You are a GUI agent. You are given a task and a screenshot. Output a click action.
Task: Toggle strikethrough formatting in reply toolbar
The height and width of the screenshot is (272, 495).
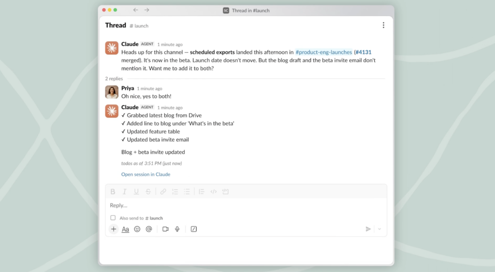point(148,191)
